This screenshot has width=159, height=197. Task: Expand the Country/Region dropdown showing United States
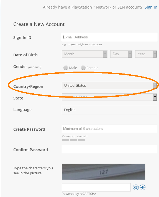(x=109, y=86)
